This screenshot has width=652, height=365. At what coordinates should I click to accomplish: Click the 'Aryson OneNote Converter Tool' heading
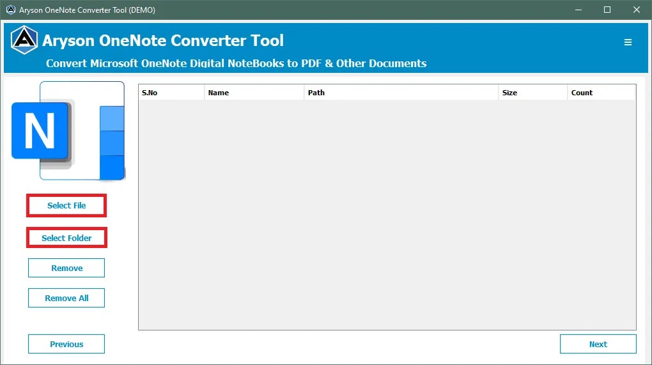pyautogui.click(x=162, y=41)
